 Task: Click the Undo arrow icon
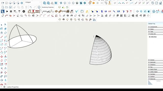(x=31, y=7)
